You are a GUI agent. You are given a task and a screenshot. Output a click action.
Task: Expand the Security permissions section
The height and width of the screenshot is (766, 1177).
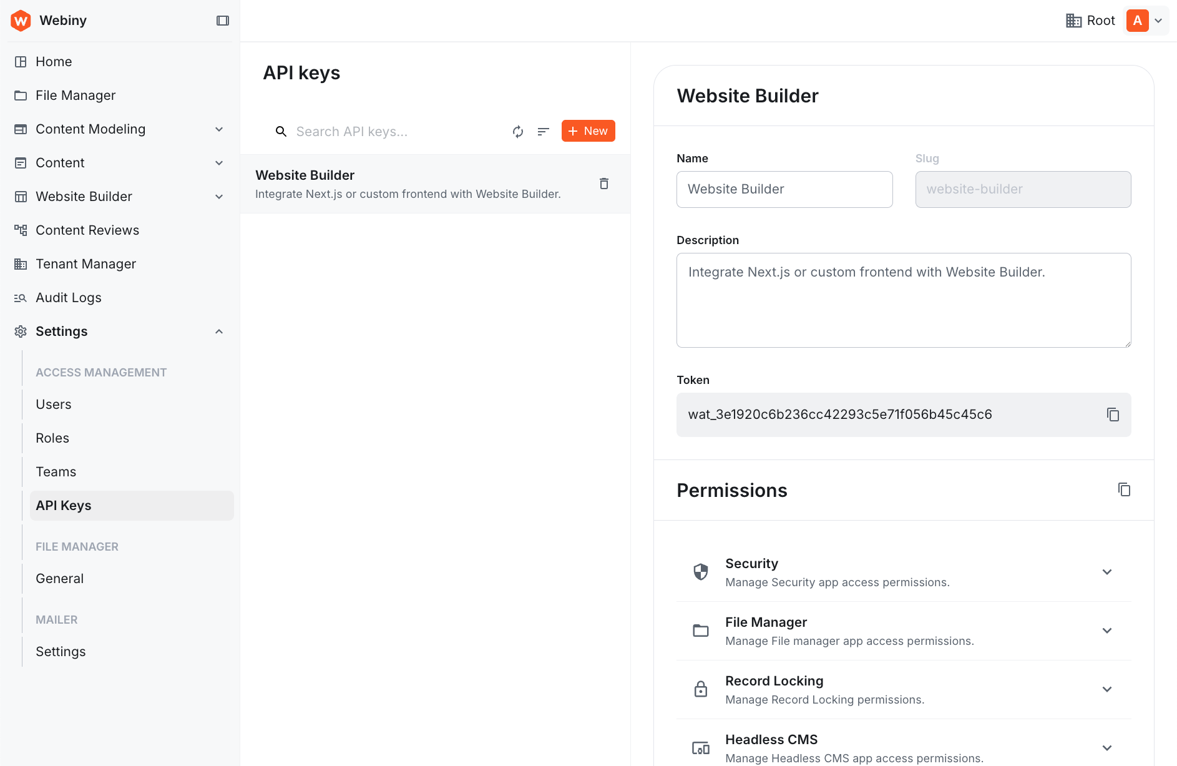(x=1107, y=571)
